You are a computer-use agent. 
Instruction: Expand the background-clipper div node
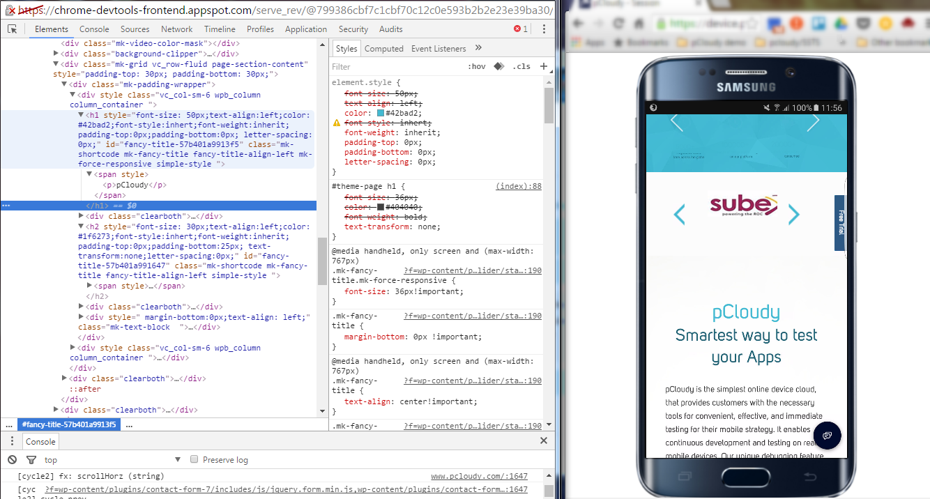pyautogui.click(x=56, y=54)
